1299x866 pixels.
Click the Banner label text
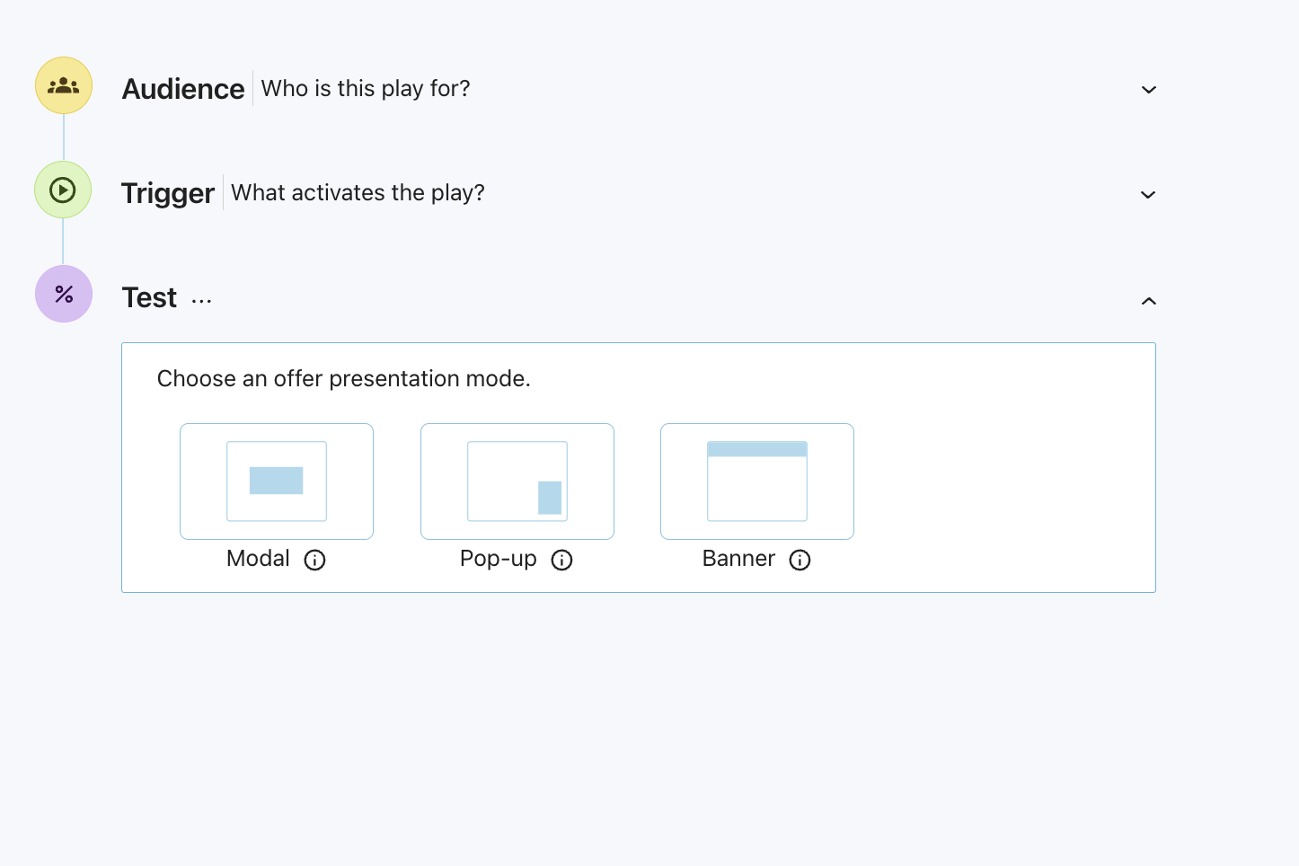(738, 559)
